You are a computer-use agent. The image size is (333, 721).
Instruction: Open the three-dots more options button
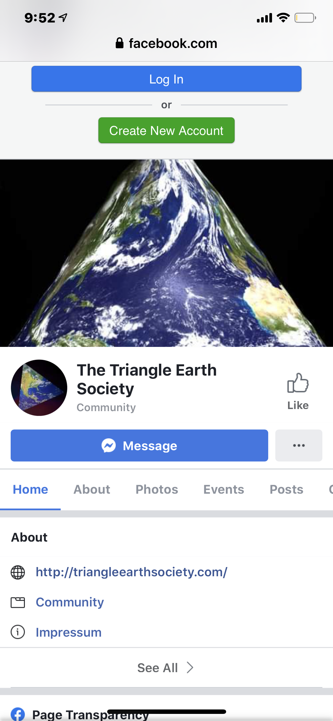click(299, 445)
